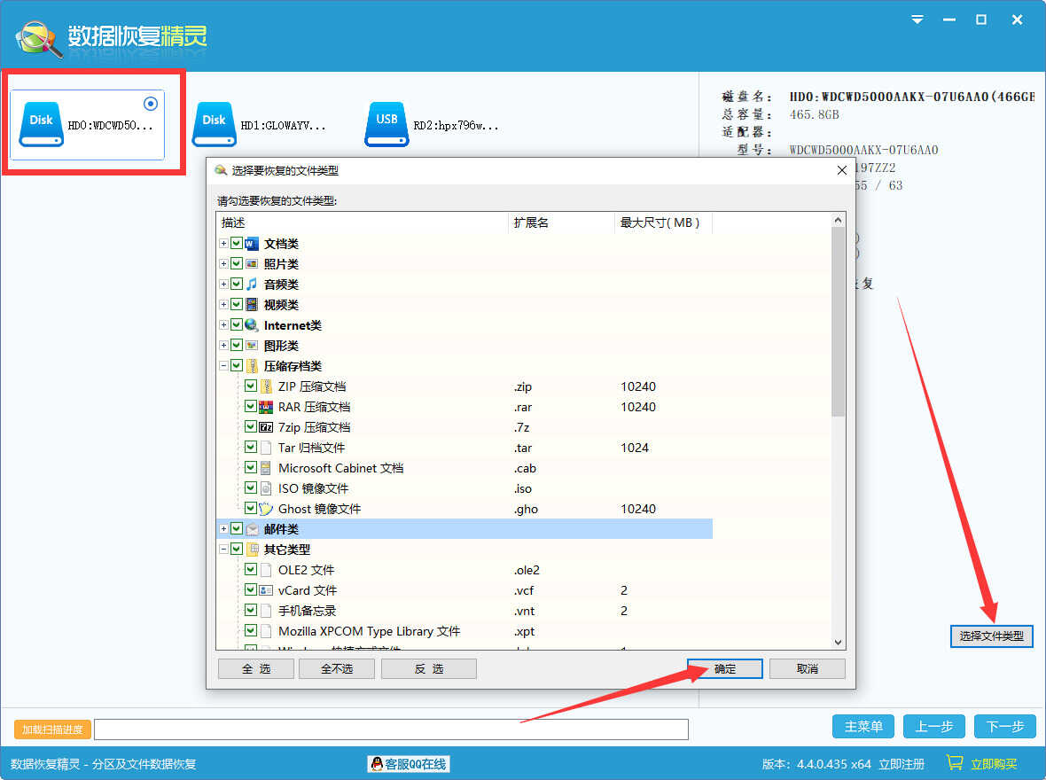The width and height of the screenshot is (1046, 780).
Task: Click the 压缩存档类 archive folder icon
Action: [252, 366]
